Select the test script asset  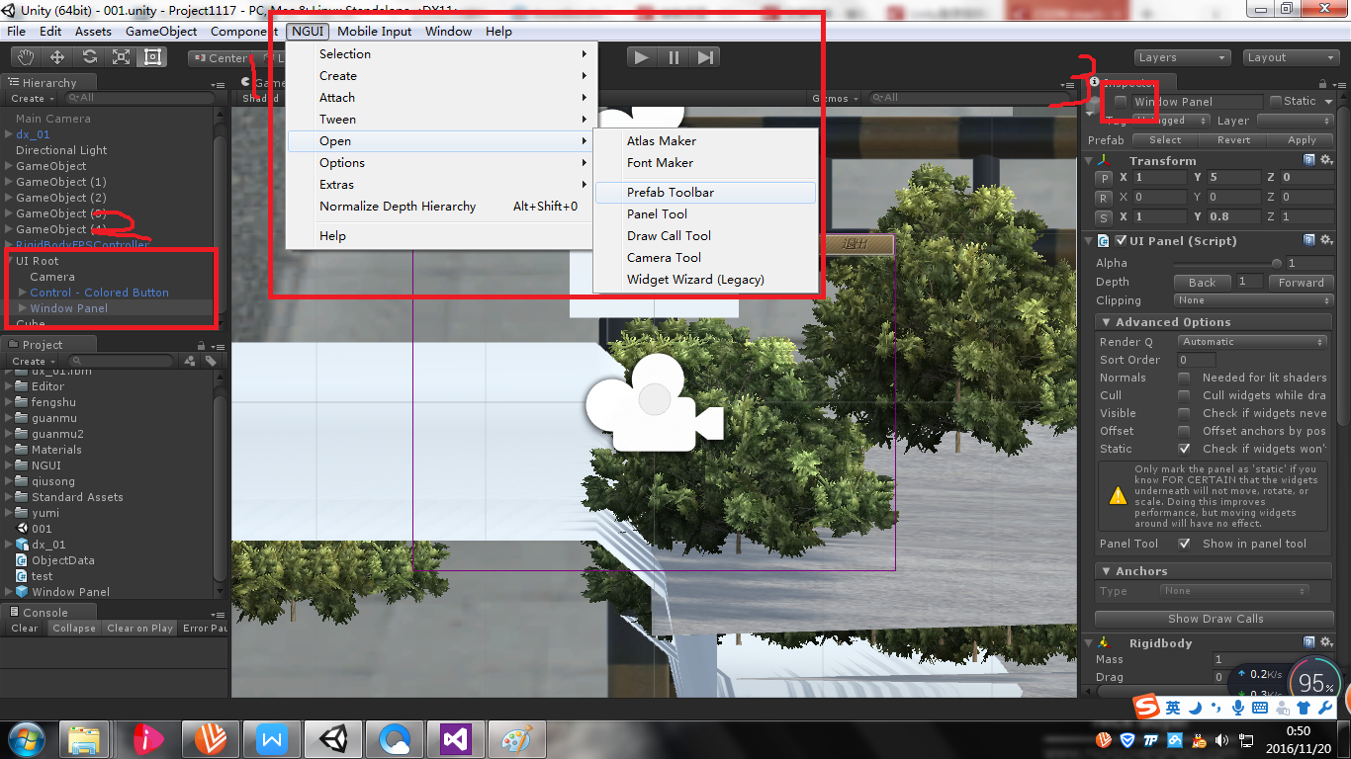click(x=43, y=576)
